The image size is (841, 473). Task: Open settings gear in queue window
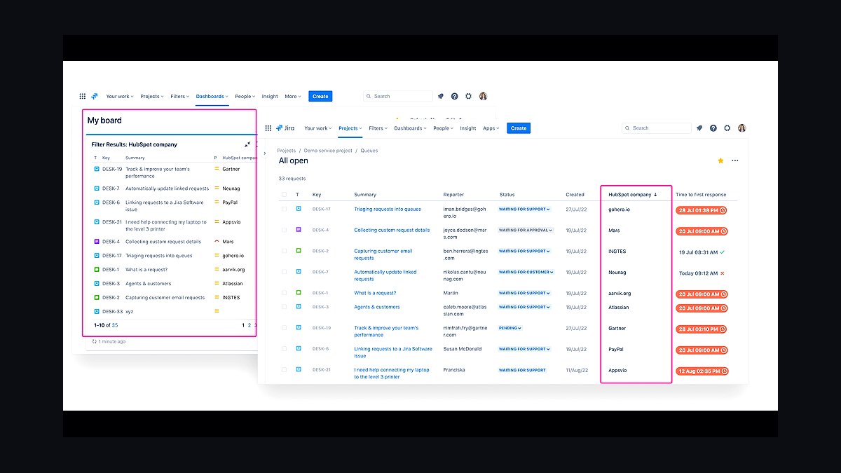click(x=727, y=128)
